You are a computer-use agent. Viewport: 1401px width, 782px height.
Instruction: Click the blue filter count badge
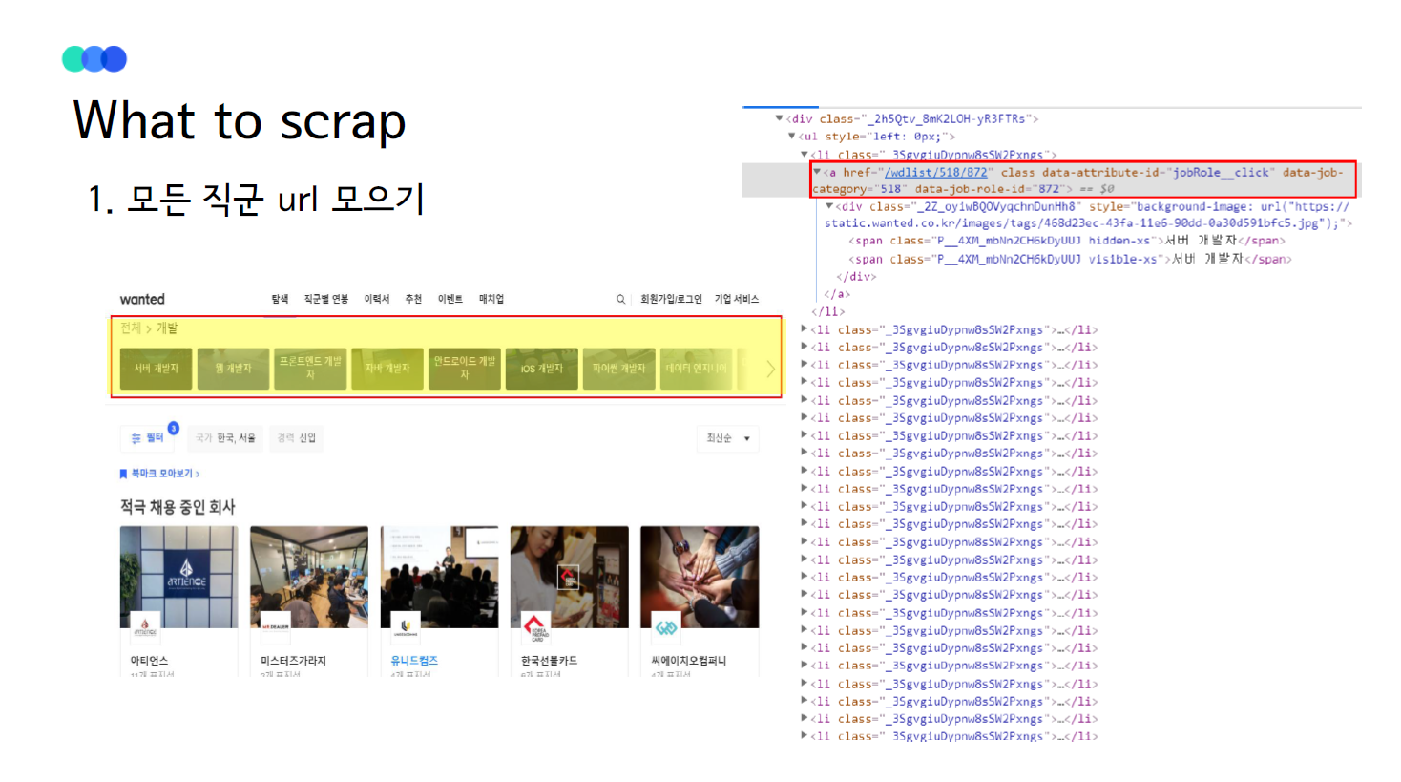174,428
